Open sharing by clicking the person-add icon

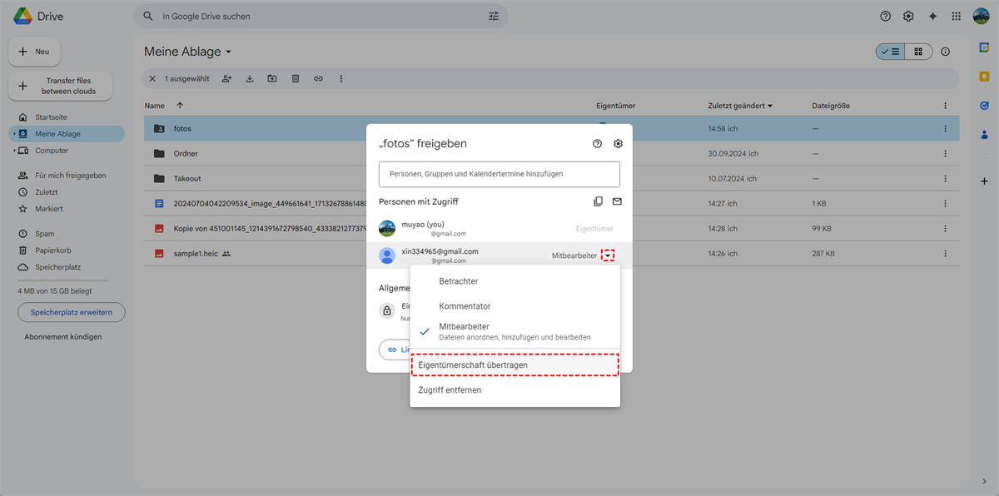tap(226, 78)
